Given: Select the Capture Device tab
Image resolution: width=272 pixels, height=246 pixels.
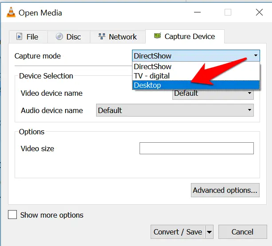Looking at the screenshot, I should (185, 36).
